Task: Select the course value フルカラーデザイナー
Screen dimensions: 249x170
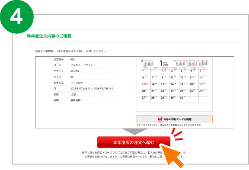Action: [x=83, y=65]
